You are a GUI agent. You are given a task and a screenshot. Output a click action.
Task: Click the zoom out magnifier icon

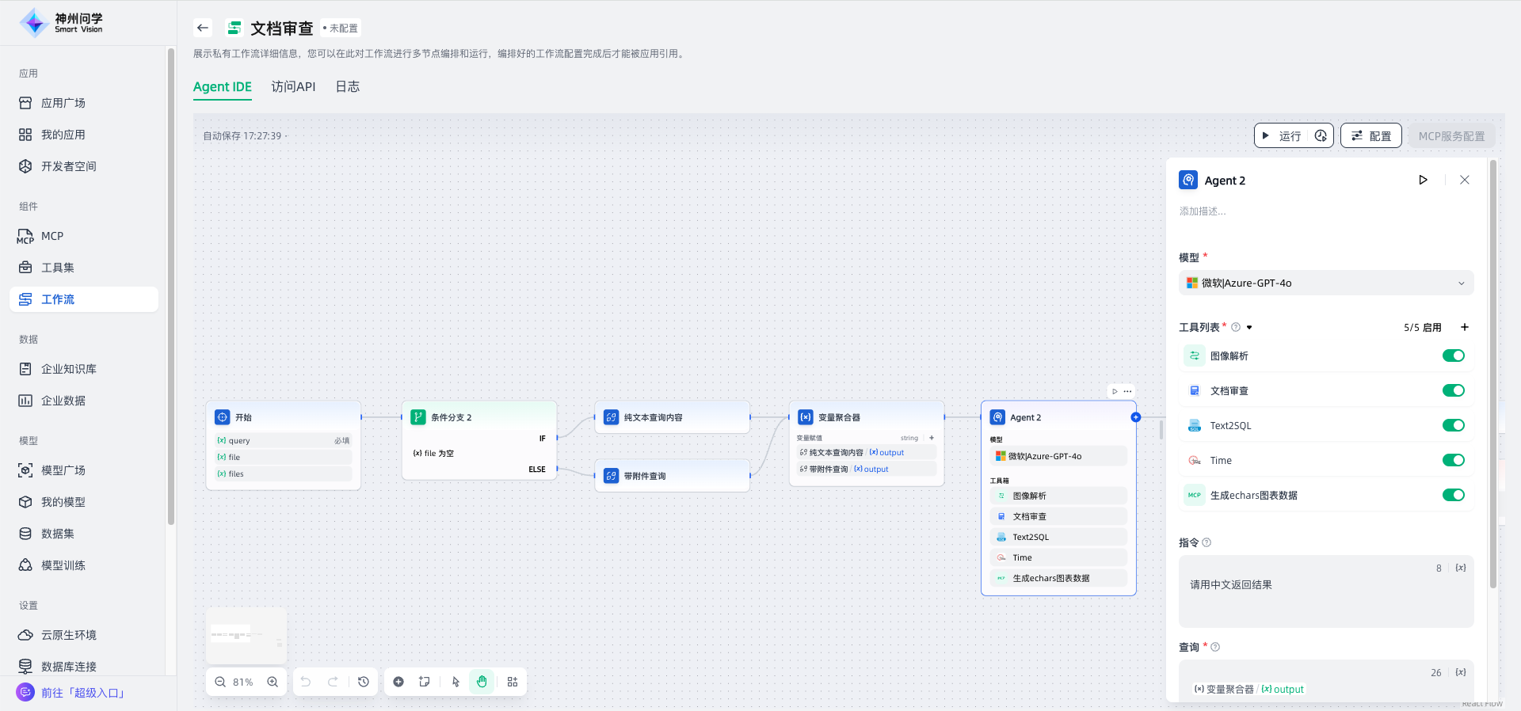coord(220,682)
